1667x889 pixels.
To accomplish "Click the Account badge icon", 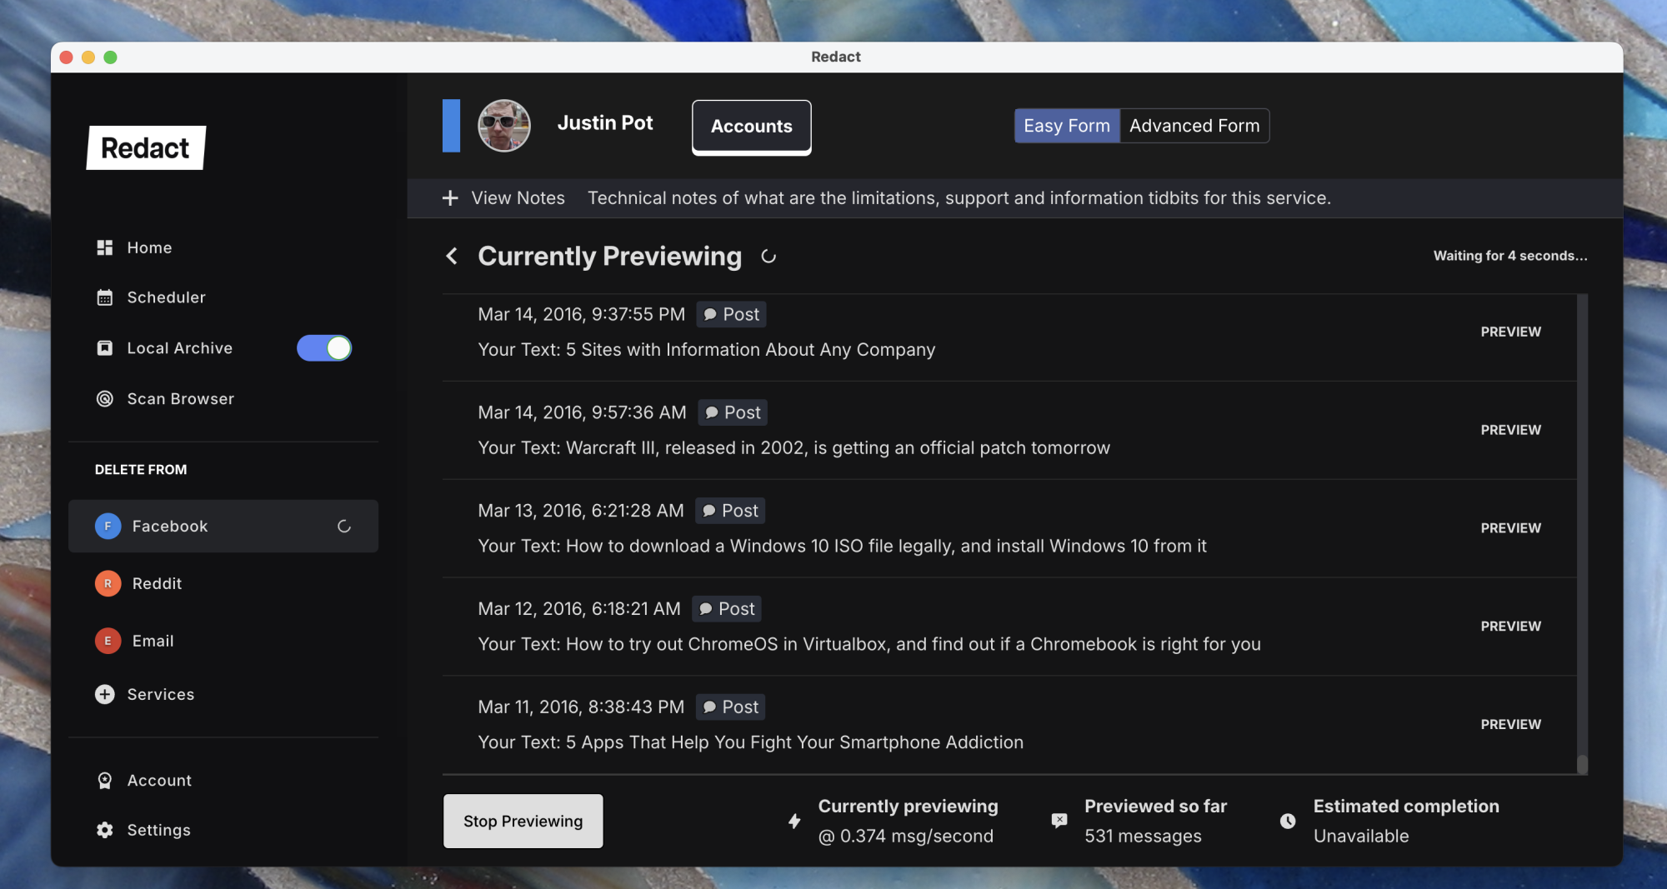I will [x=104, y=781].
